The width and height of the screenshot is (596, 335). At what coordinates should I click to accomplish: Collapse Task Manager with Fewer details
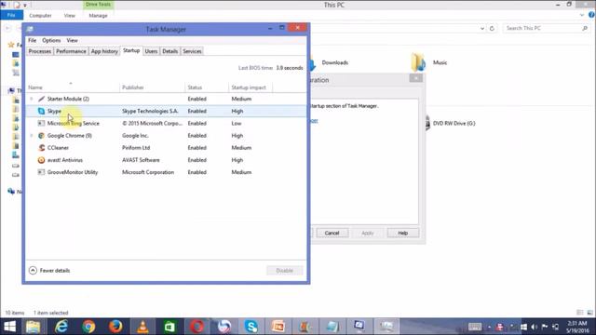pyautogui.click(x=49, y=271)
